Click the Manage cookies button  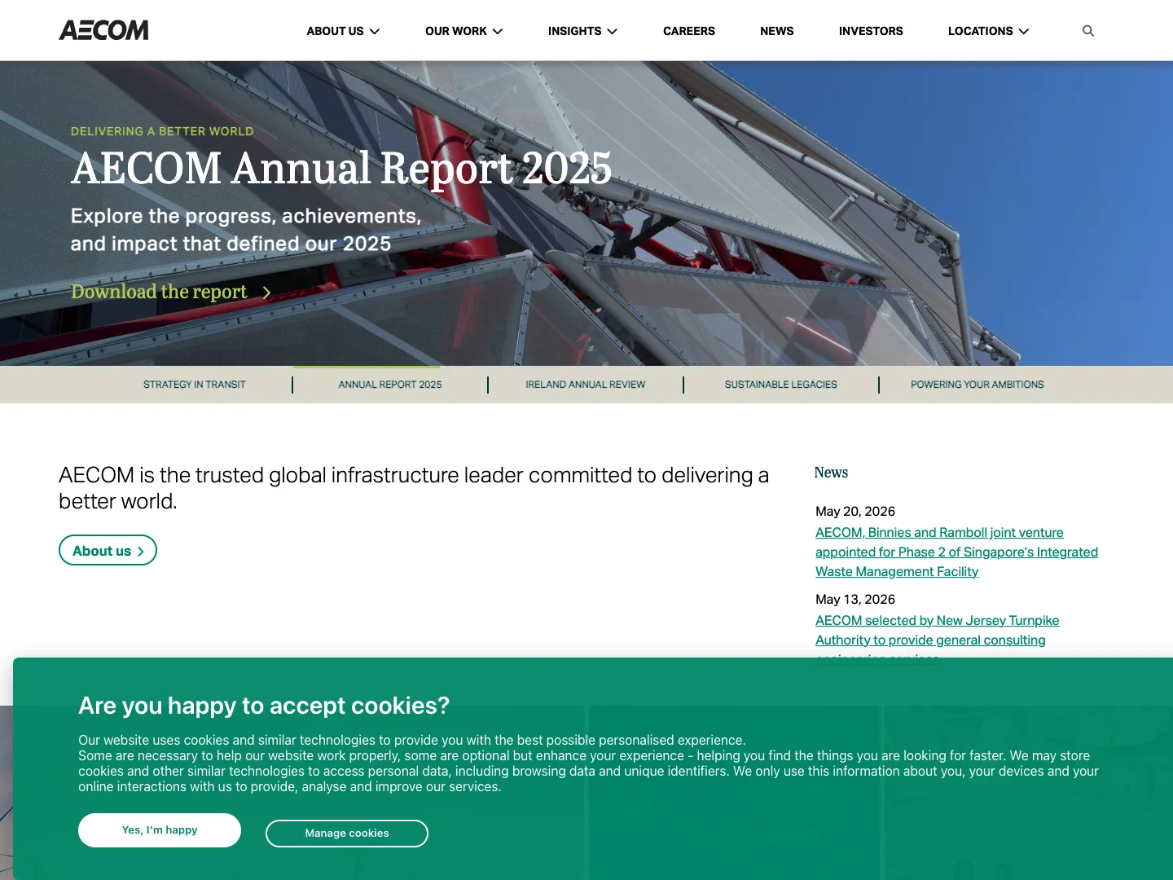tap(347, 834)
